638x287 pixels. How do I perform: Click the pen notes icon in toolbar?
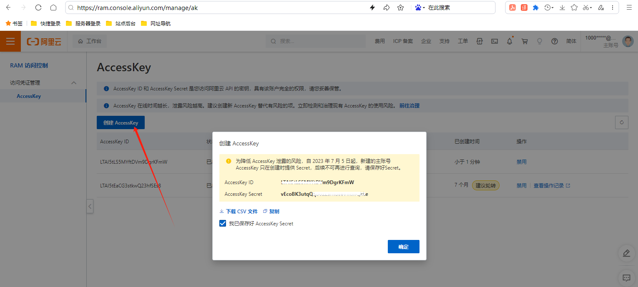[601, 7]
